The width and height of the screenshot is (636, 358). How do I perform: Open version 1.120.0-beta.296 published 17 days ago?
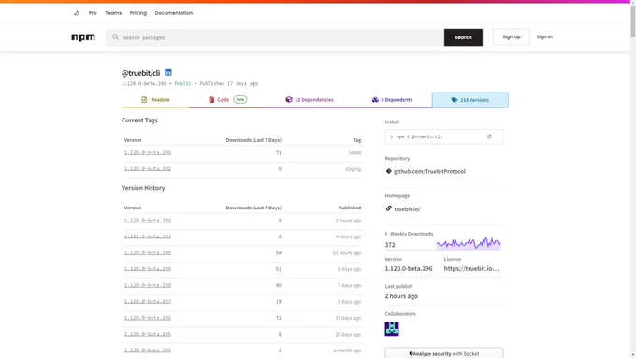[x=148, y=318]
